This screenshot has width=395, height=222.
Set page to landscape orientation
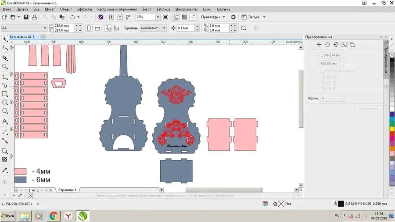(97, 29)
